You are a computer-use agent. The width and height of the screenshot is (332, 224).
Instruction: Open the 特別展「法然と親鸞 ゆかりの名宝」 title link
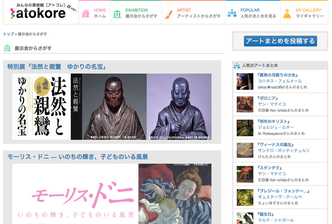[57, 67]
